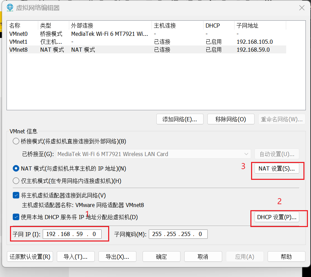311x277 pixels.
Task: Close the virtual network editor window
Action: pos(301,8)
